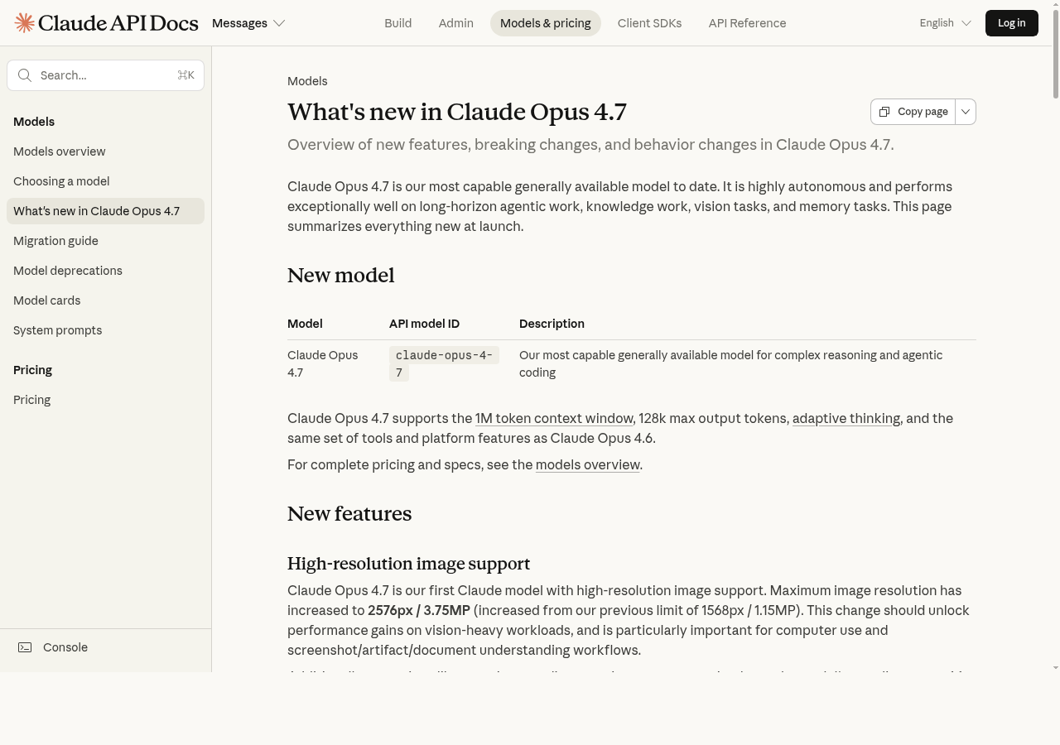Image resolution: width=1060 pixels, height=745 pixels.
Task: Open the Admin section
Action: (455, 22)
